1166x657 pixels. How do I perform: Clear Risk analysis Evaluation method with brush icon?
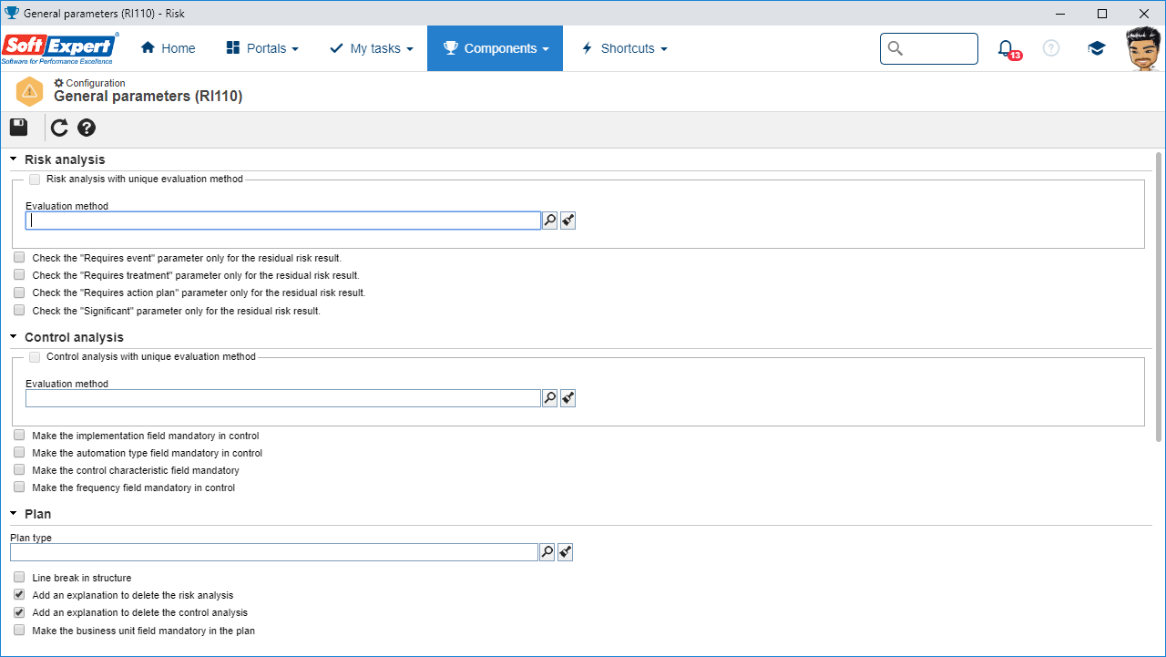click(568, 221)
